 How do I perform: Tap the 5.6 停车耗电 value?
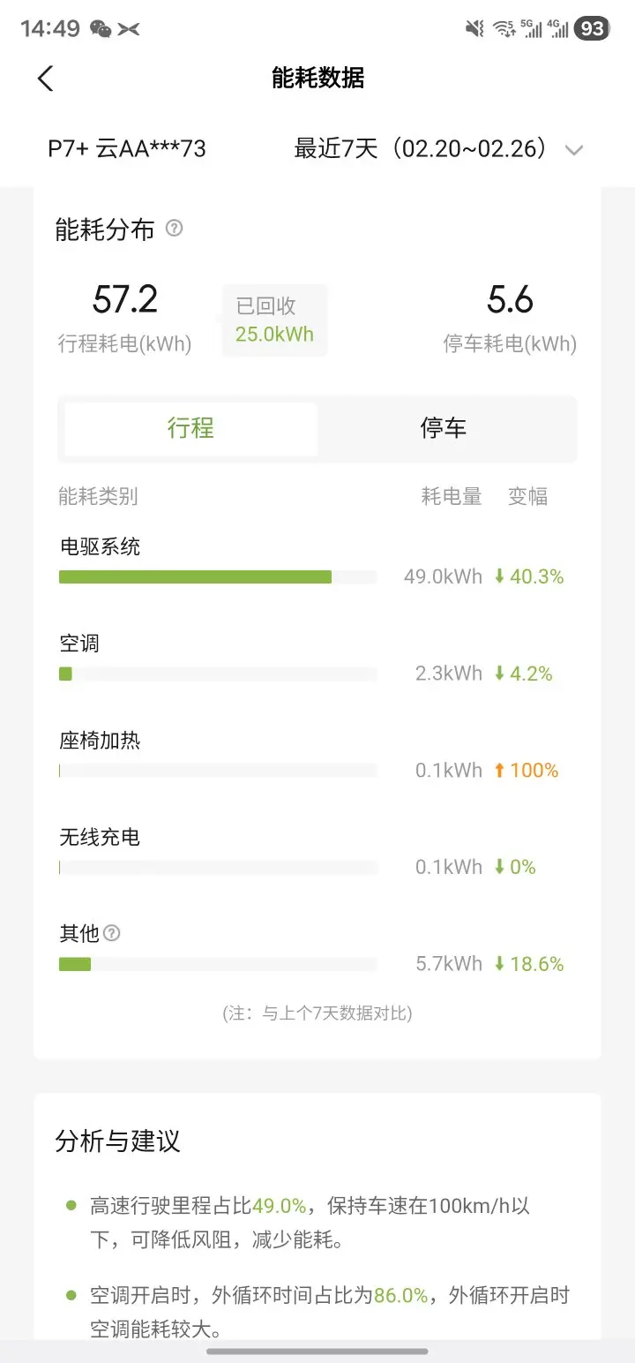tap(510, 301)
